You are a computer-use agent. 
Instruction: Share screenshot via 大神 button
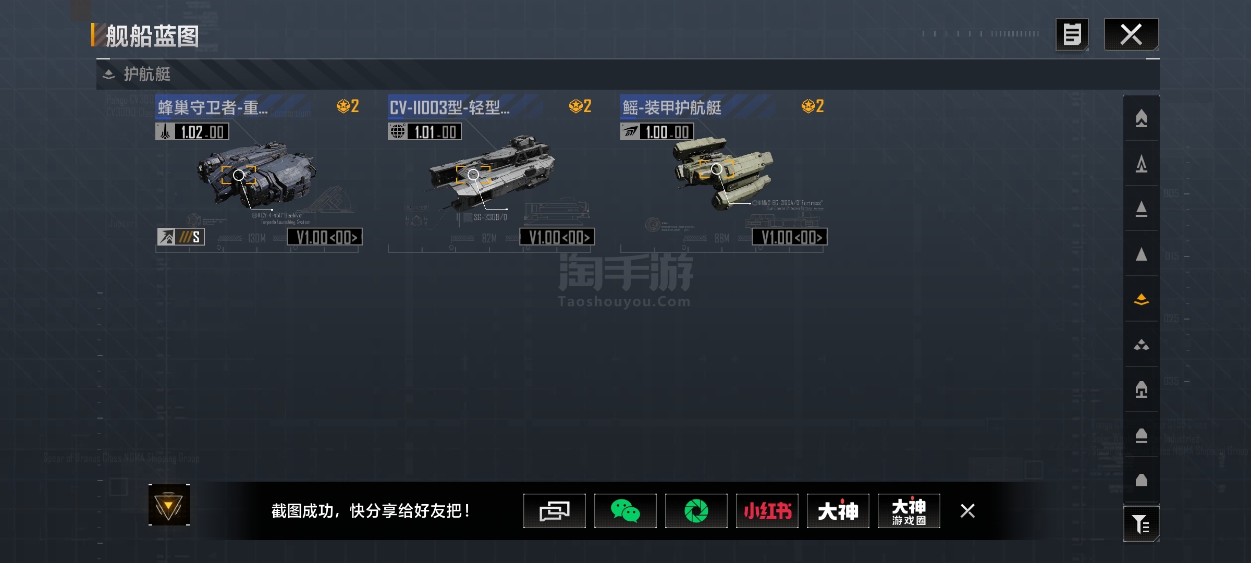(838, 511)
